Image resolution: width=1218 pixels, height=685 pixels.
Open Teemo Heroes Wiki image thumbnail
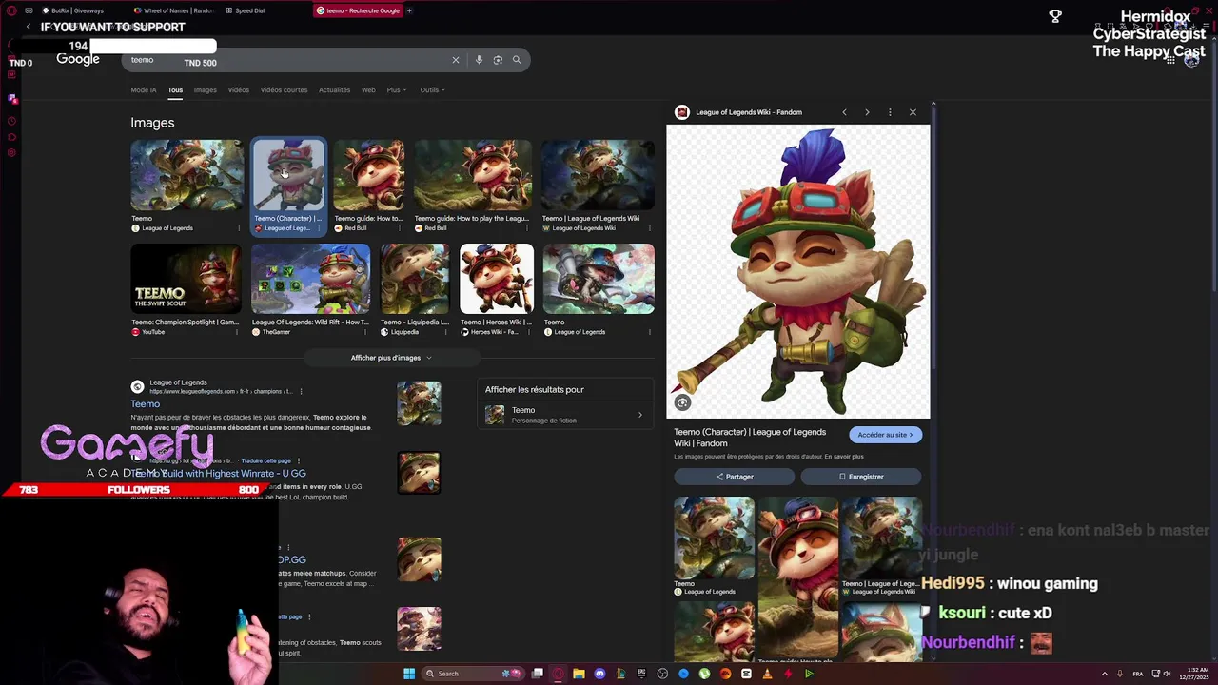click(x=497, y=279)
